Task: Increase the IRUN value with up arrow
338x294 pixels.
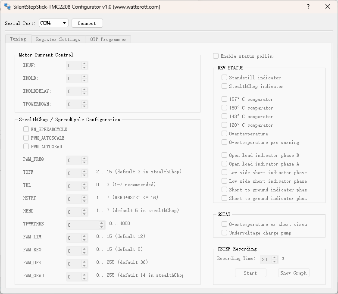Action: point(84,64)
